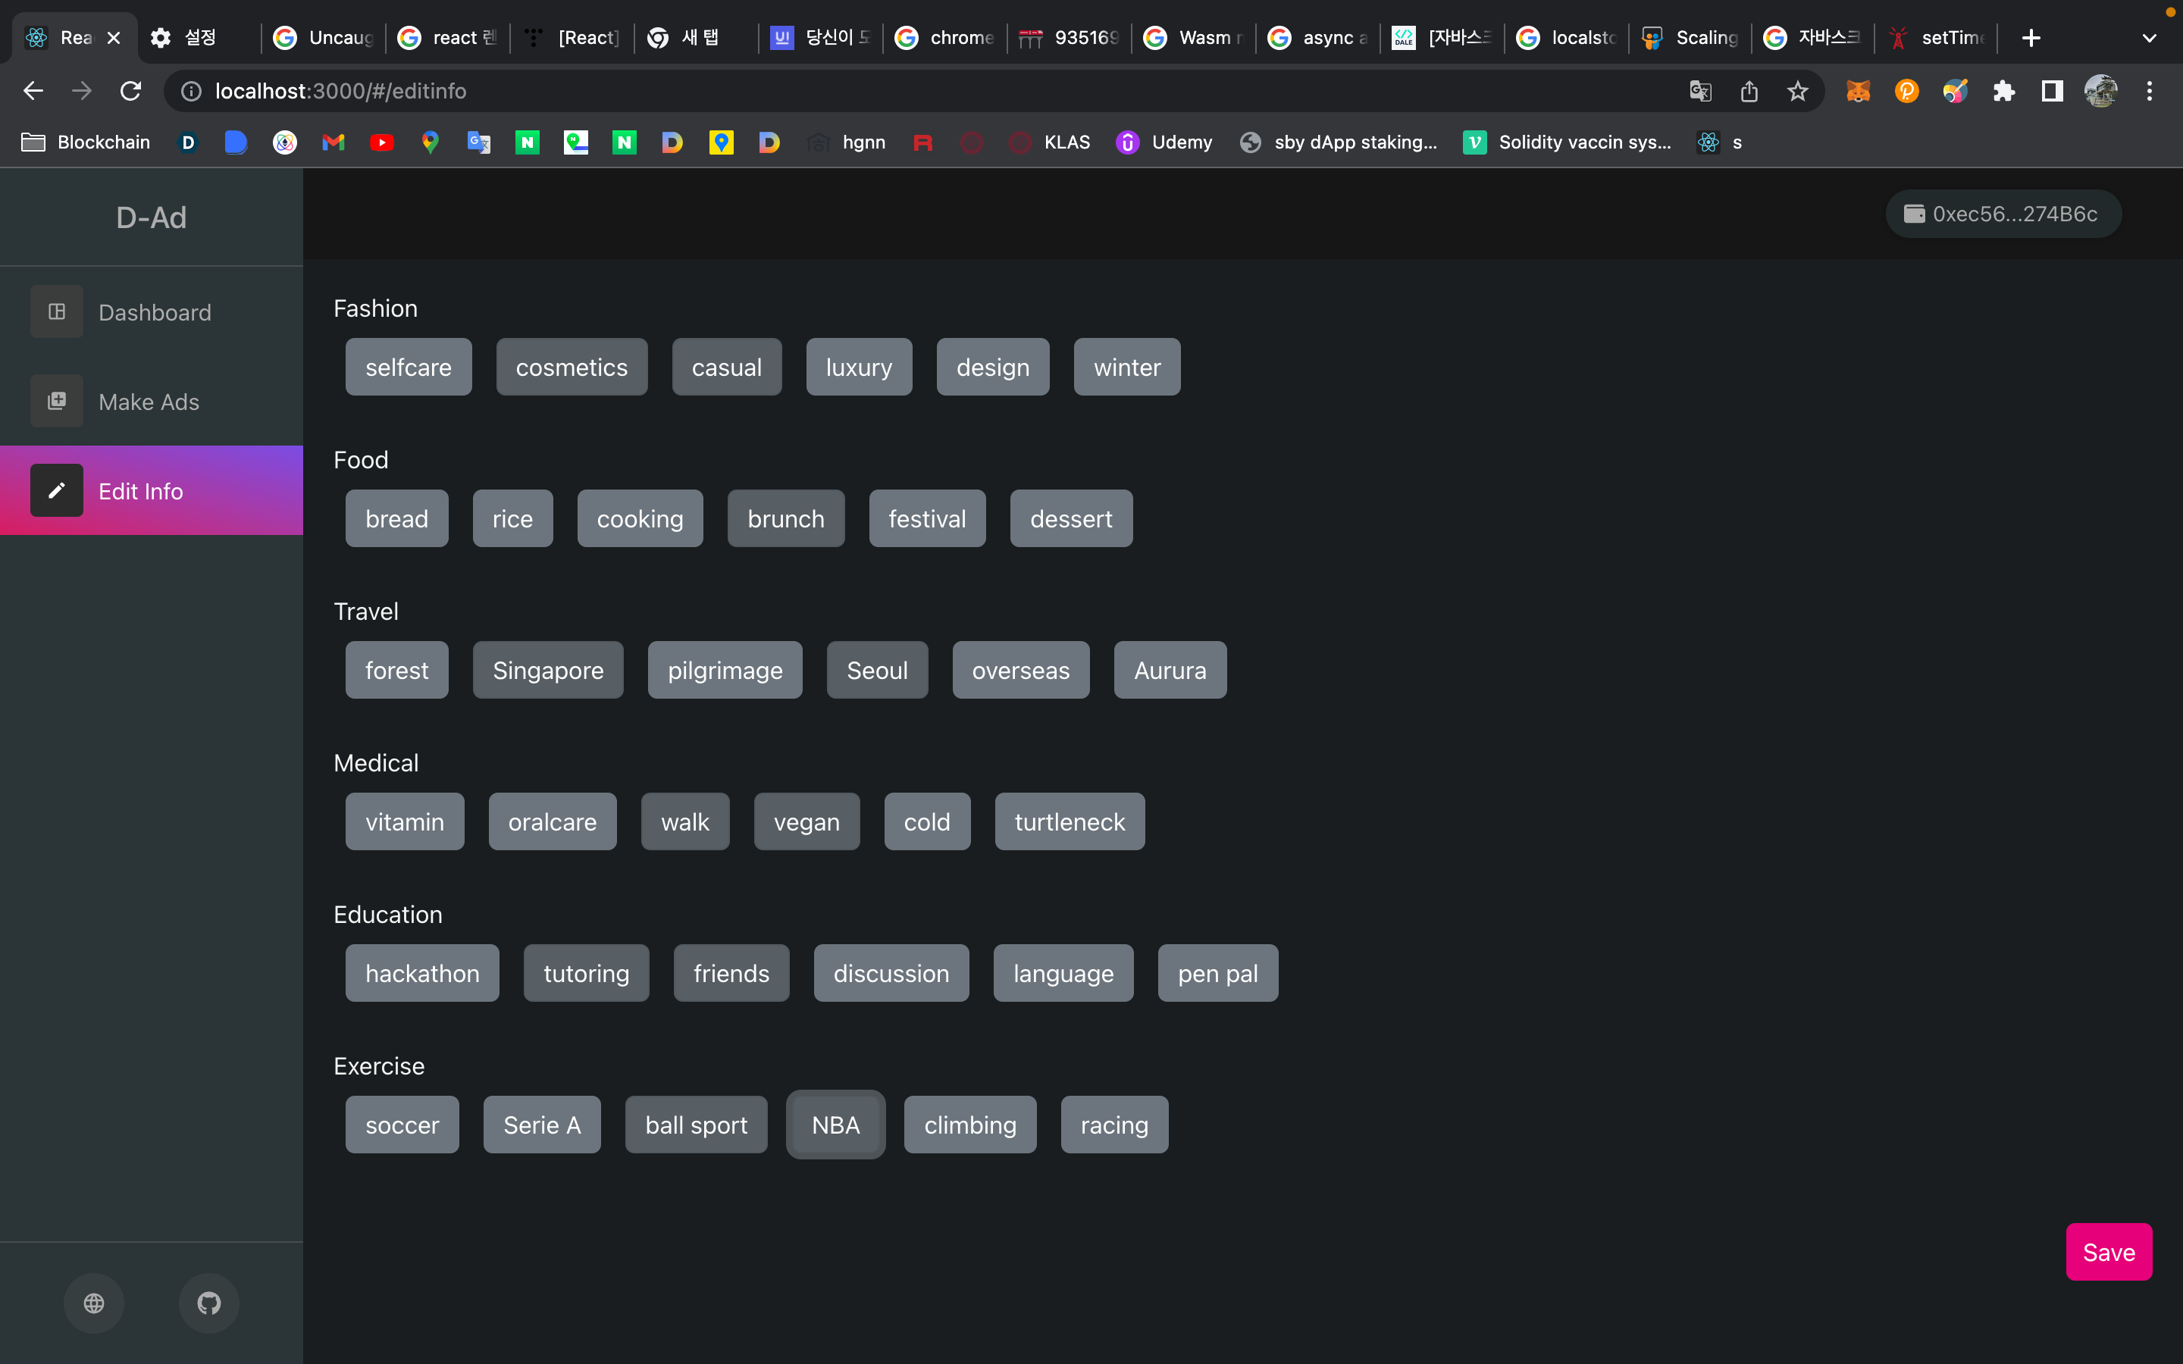This screenshot has width=2183, height=1364.
Task: Click the Google Translate icon in the address bar
Action: (x=1700, y=91)
